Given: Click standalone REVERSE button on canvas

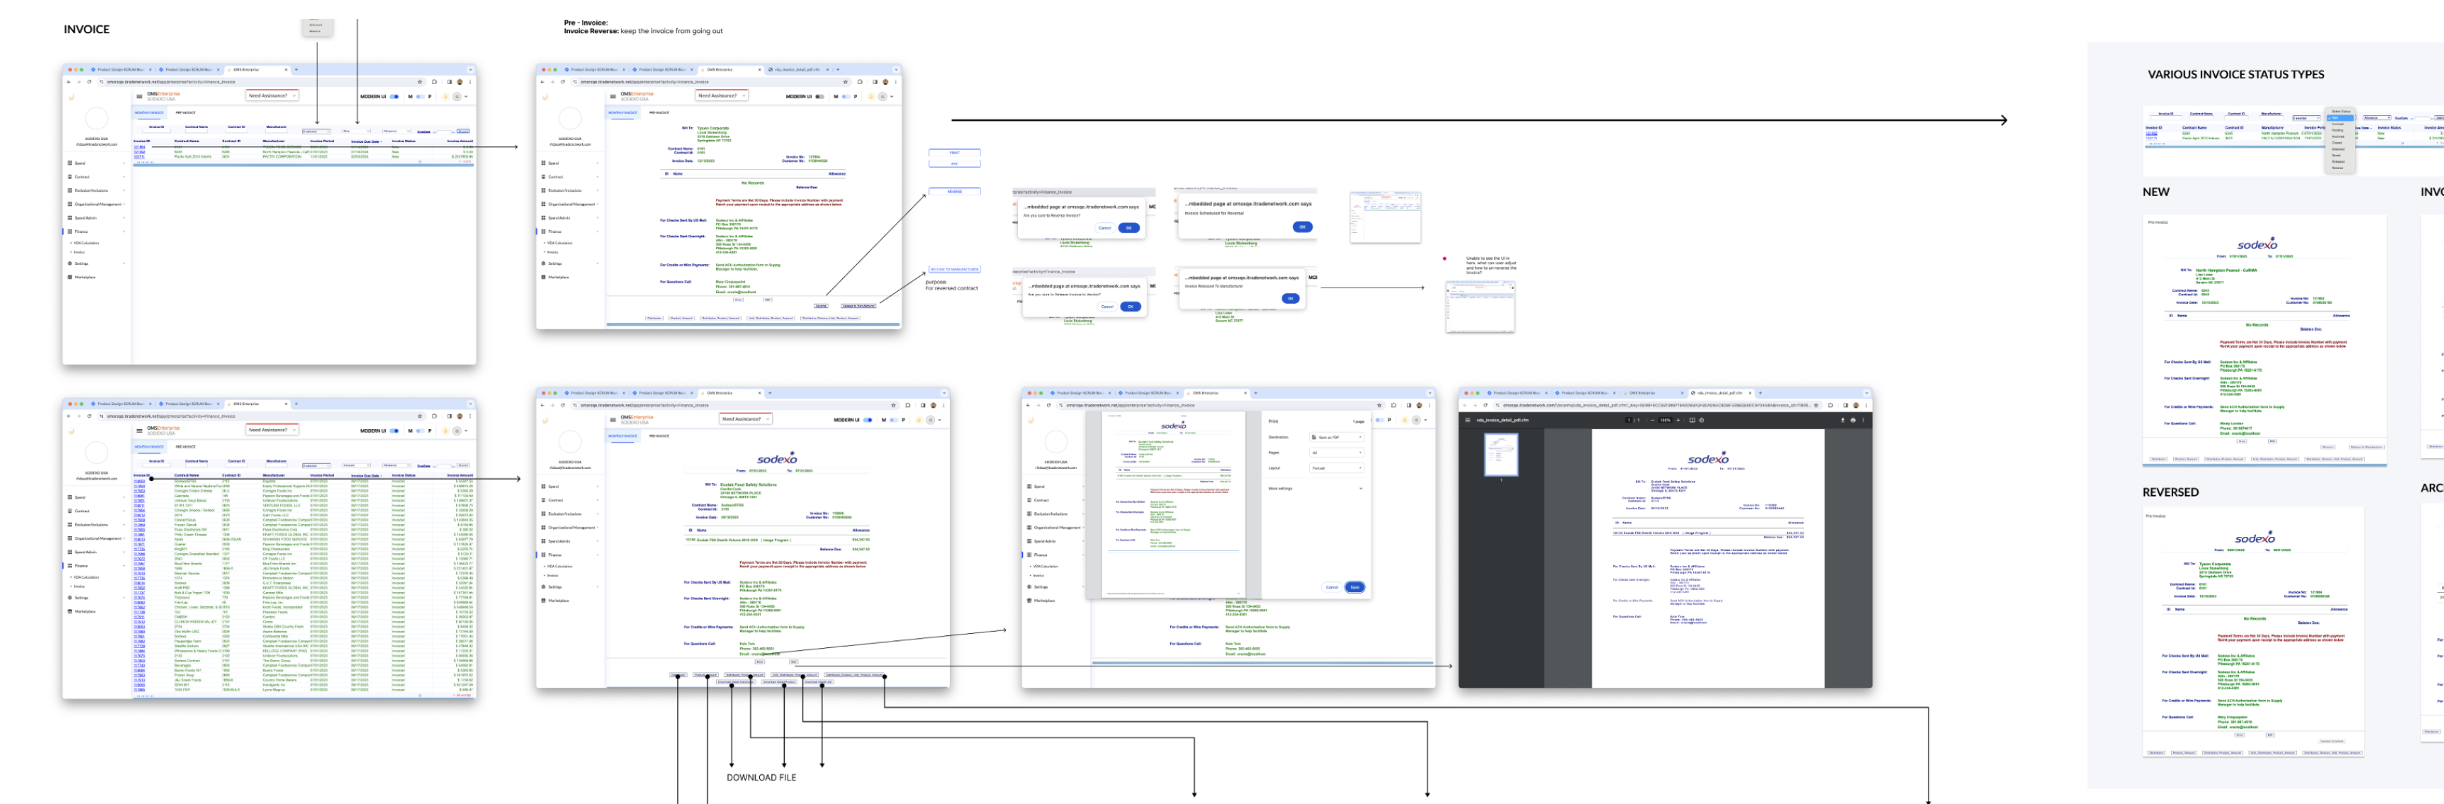Looking at the screenshot, I should click(954, 191).
